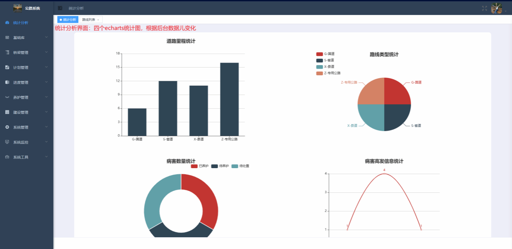
Task: Click the 系统管理 gear icon
Action: point(7,127)
